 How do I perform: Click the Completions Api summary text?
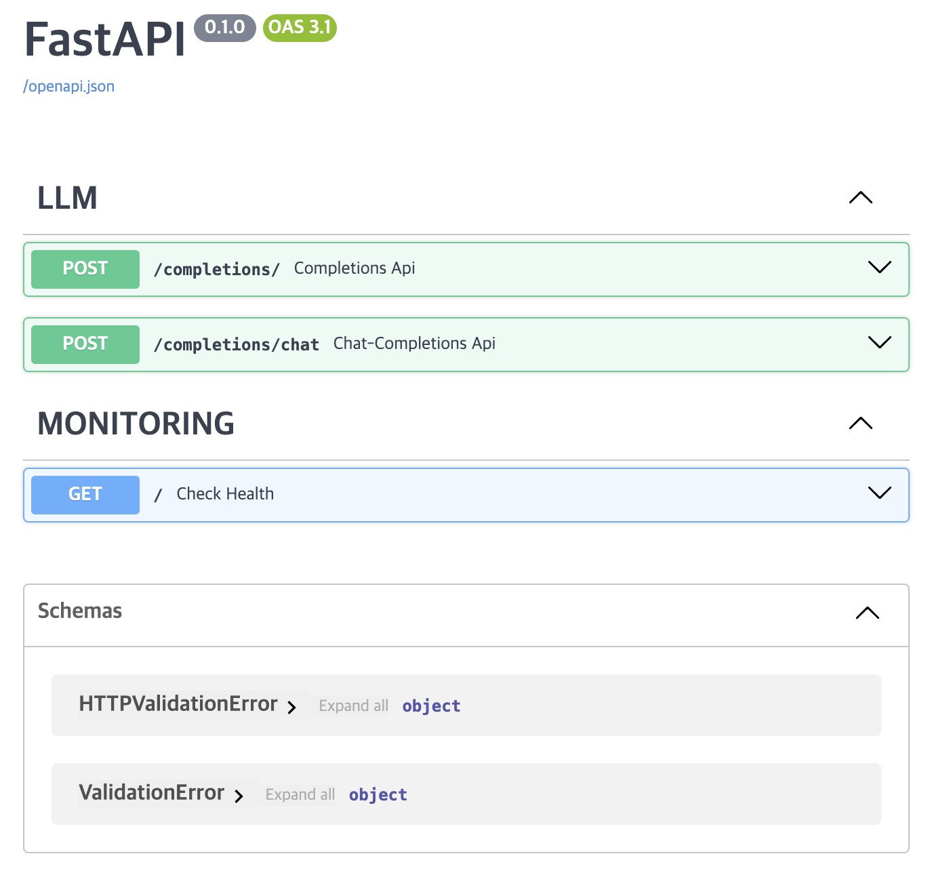(355, 268)
